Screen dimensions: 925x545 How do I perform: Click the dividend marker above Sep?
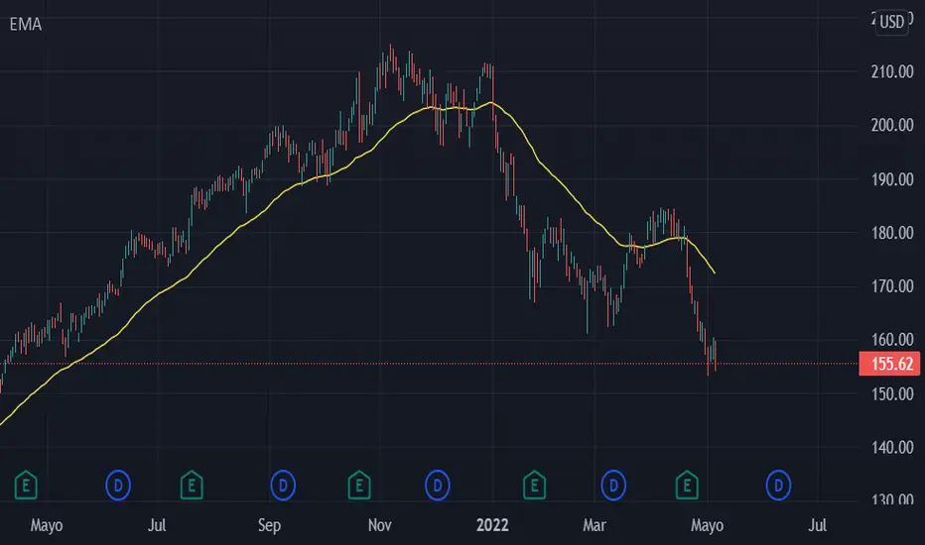(x=283, y=486)
